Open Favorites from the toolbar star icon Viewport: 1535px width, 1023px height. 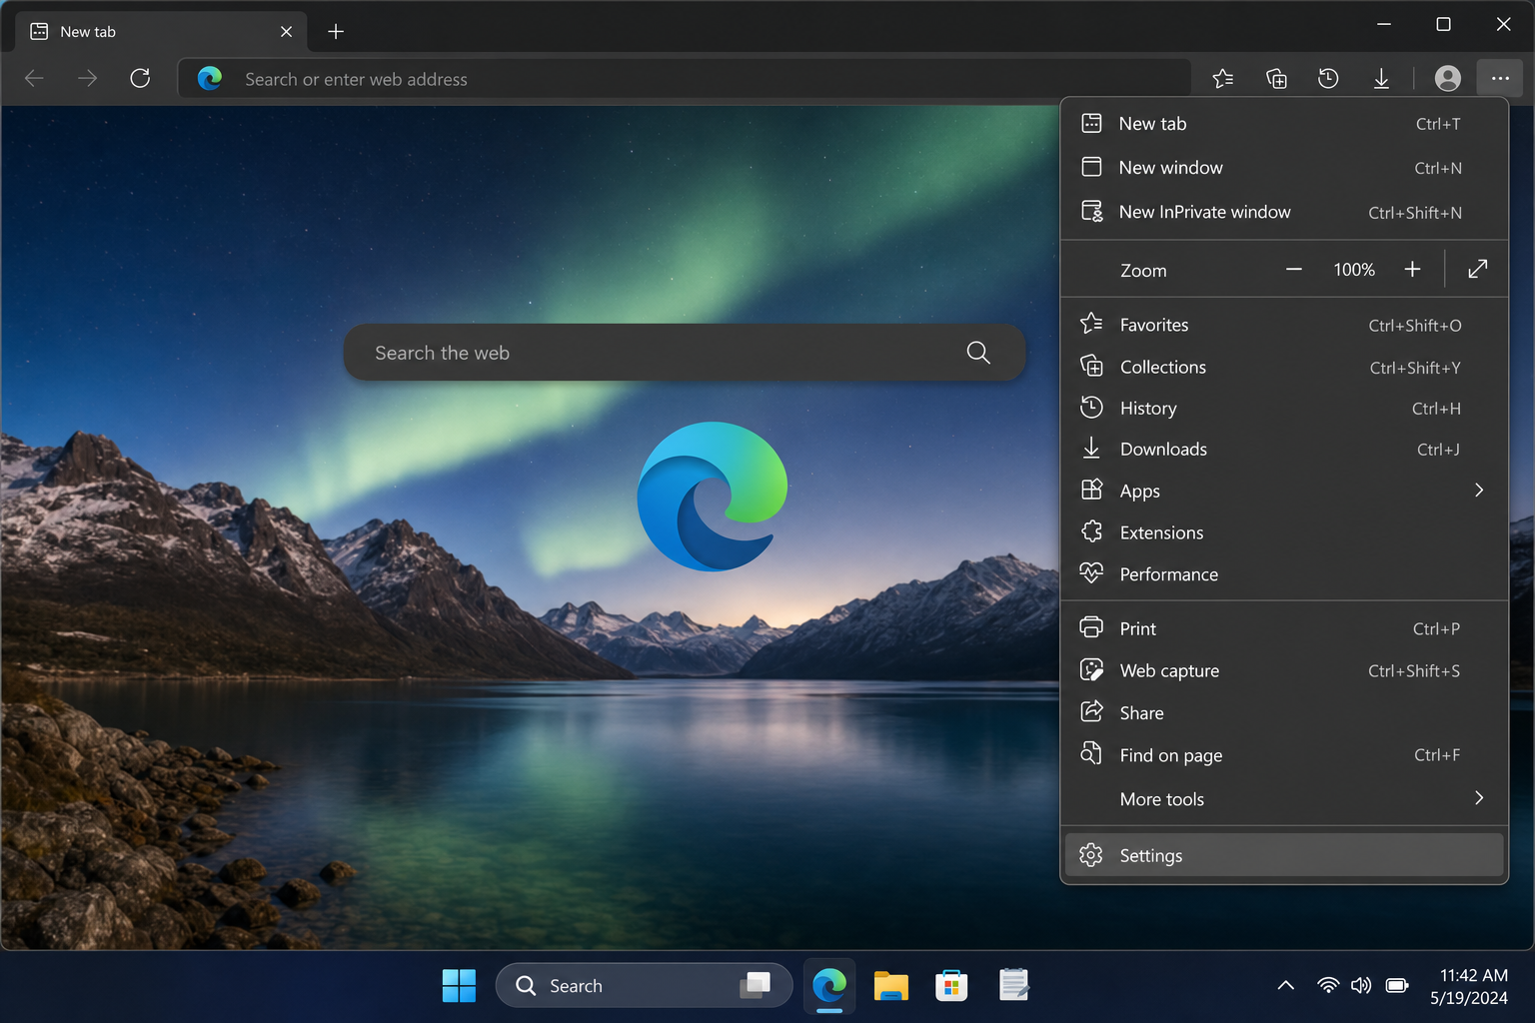point(1222,78)
